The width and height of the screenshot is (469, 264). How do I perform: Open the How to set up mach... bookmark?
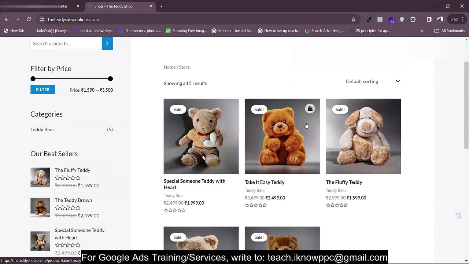278,31
